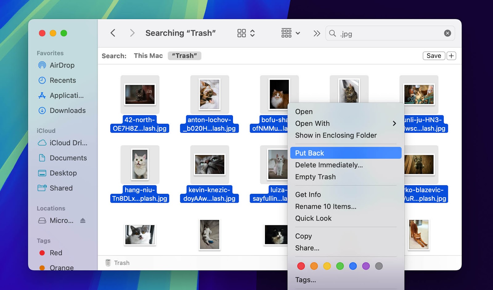
Task: Select the hang-niu-Tn8DLx...plash.jpg thumbnail
Action: 140,165
